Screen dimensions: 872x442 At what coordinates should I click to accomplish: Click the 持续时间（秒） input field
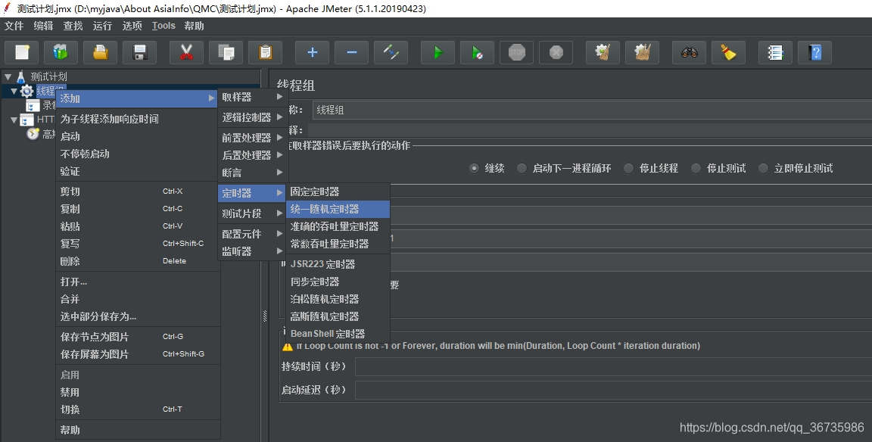(613, 367)
